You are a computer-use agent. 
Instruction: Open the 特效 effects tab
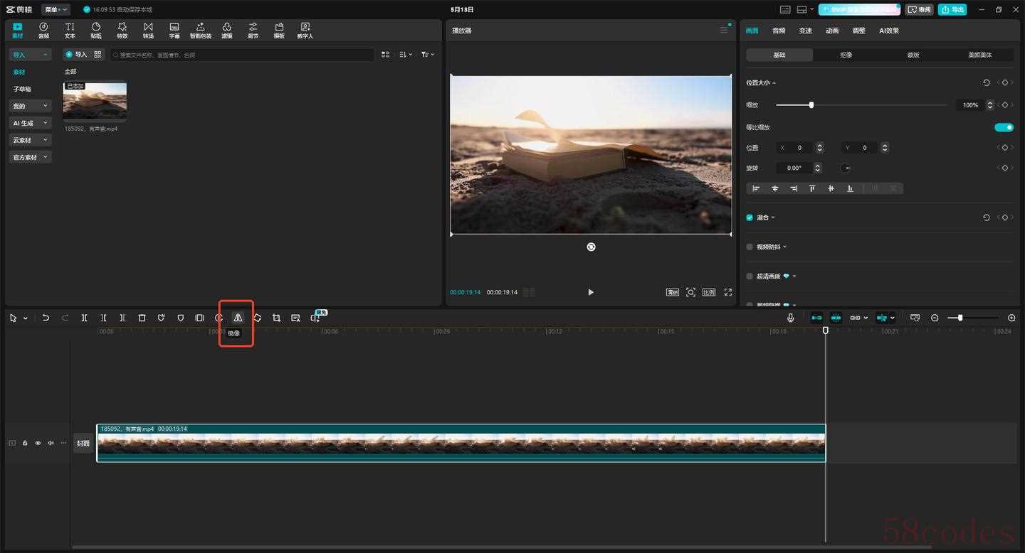pyautogui.click(x=122, y=30)
